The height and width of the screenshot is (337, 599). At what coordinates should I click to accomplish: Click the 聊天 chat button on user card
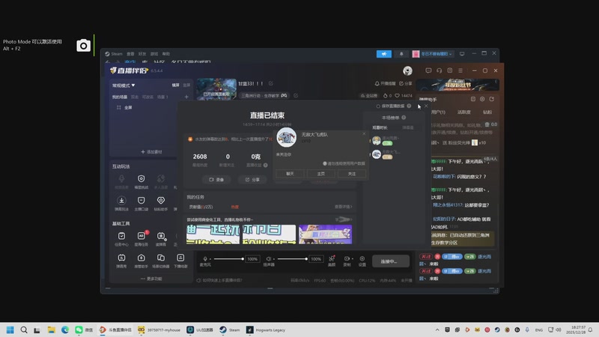point(290,174)
